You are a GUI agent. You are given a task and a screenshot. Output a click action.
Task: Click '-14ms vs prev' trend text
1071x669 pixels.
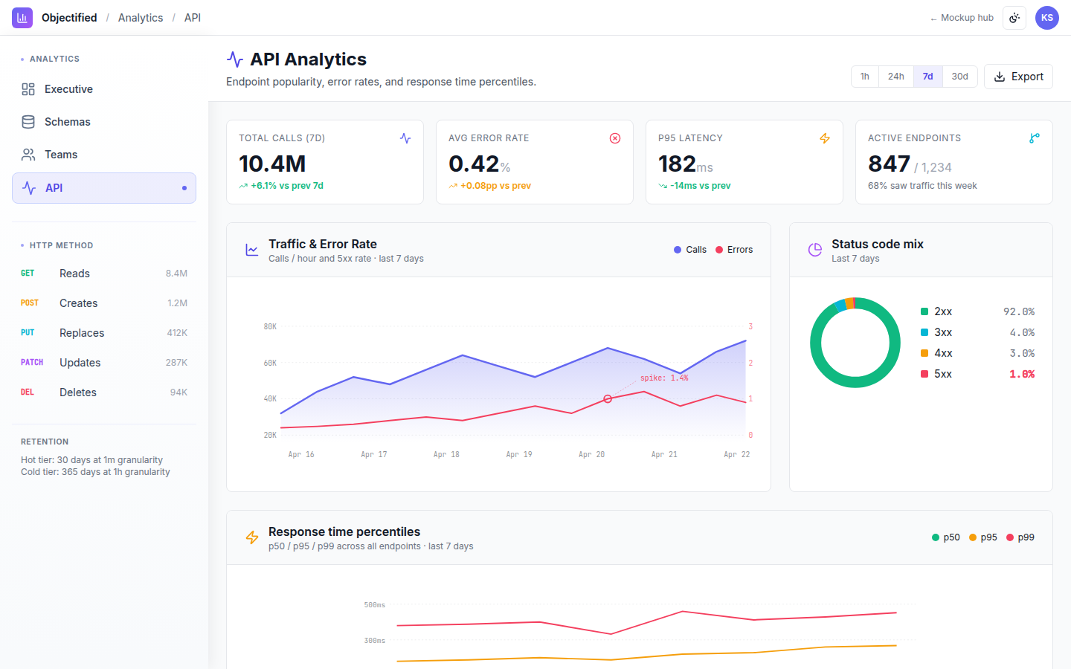[x=701, y=186]
